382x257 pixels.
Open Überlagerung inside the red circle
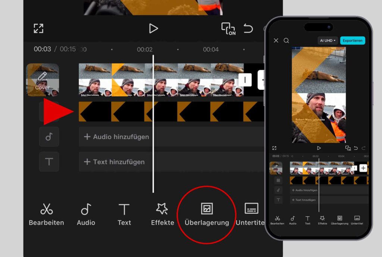click(x=207, y=214)
